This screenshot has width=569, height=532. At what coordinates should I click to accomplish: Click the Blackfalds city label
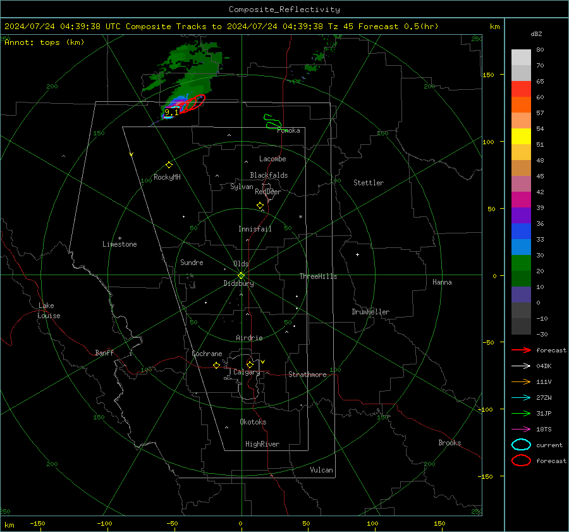tap(269, 175)
